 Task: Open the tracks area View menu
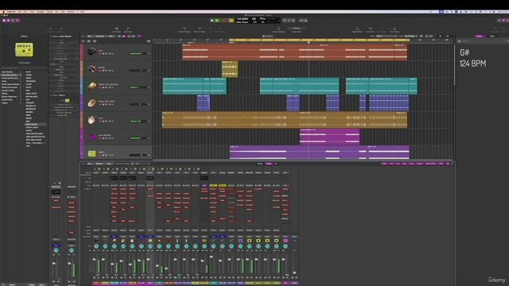click(111, 37)
